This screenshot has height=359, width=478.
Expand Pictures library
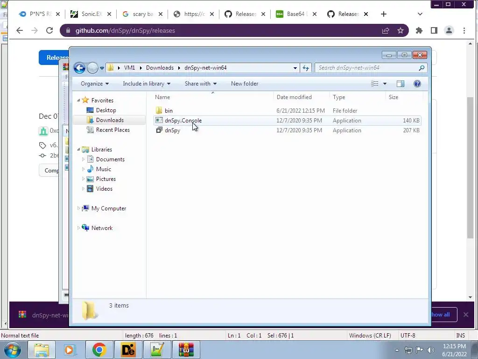(x=83, y=179)
